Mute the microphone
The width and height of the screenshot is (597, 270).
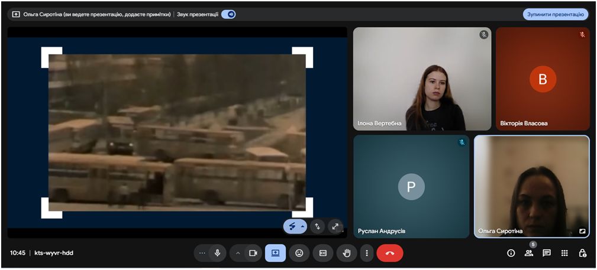point(218,253)
